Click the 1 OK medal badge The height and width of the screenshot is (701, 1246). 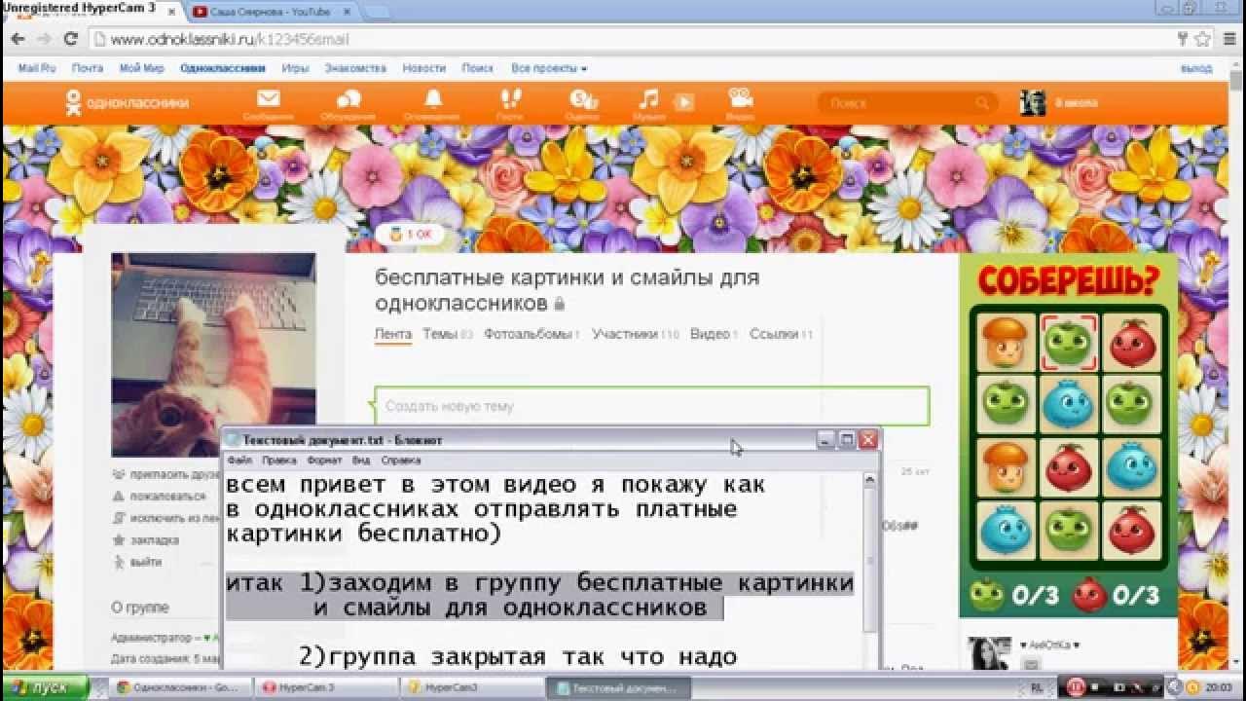pyautogui.click(x=410, y=235)
